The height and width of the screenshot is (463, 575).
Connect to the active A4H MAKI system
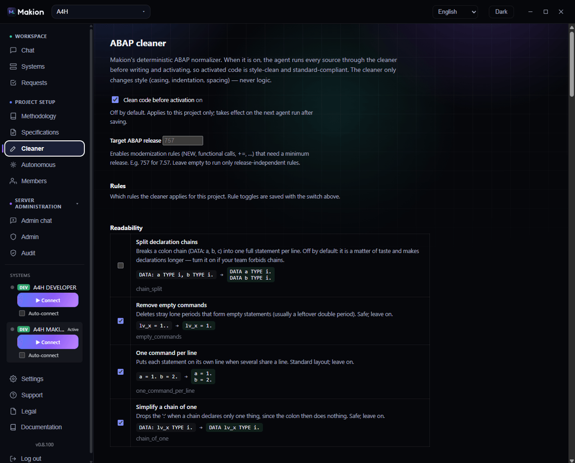[x=48, y=342]
